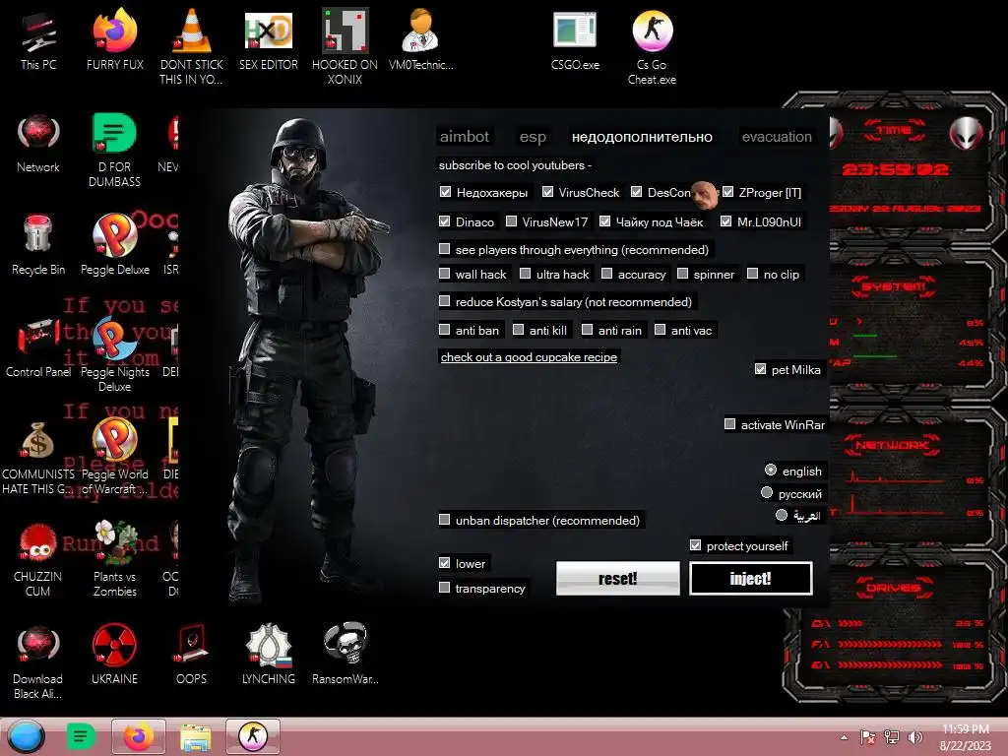Open the good cupcake recipe link
Viewport: 1008px width, 756px height.
pyautogui.click(x=529, y=356)
